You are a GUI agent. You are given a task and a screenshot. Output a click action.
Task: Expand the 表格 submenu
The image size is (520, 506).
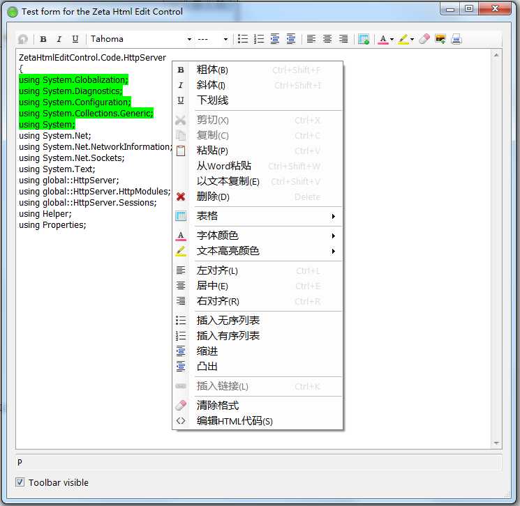258,216
